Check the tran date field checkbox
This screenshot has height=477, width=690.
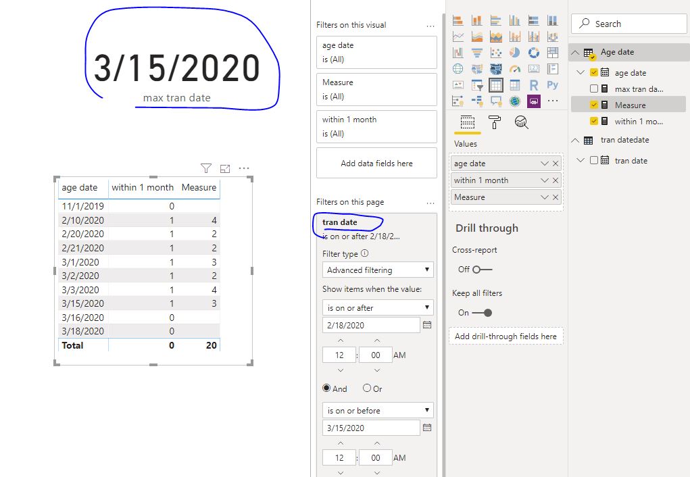(x=593, y=160)
